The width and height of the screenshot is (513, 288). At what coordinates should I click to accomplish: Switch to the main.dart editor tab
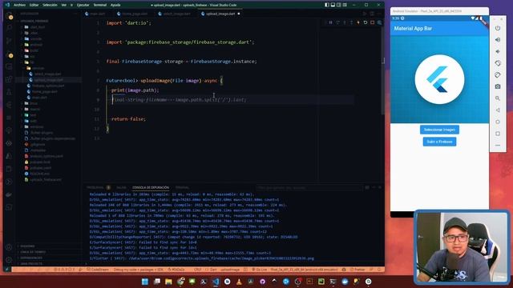[x=97, y=14]
